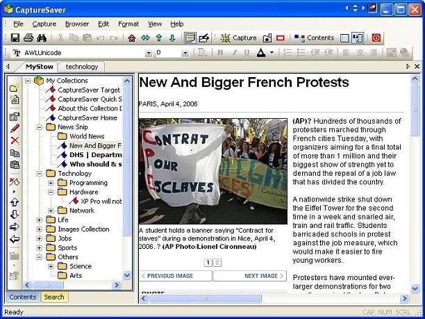
Task: Click the new document icon in sidebar
Action: pos(15,99)
